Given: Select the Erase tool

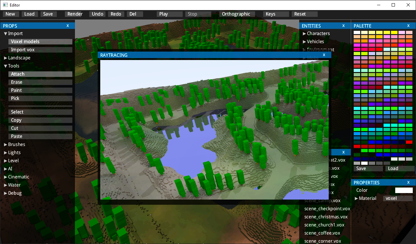Looking at the screenshot, I should [x=40, y=82].
